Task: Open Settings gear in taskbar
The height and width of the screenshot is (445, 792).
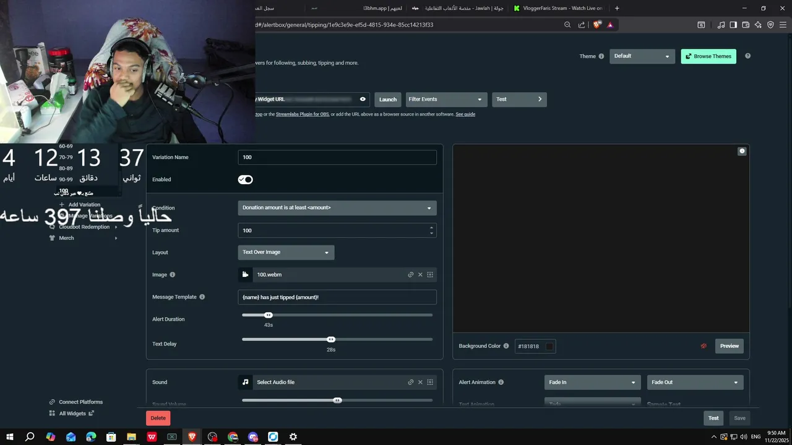Action: point(293,436)
